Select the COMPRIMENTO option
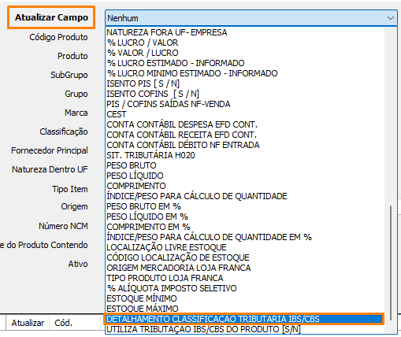This screenshot has width=401, height=337. 245,186
